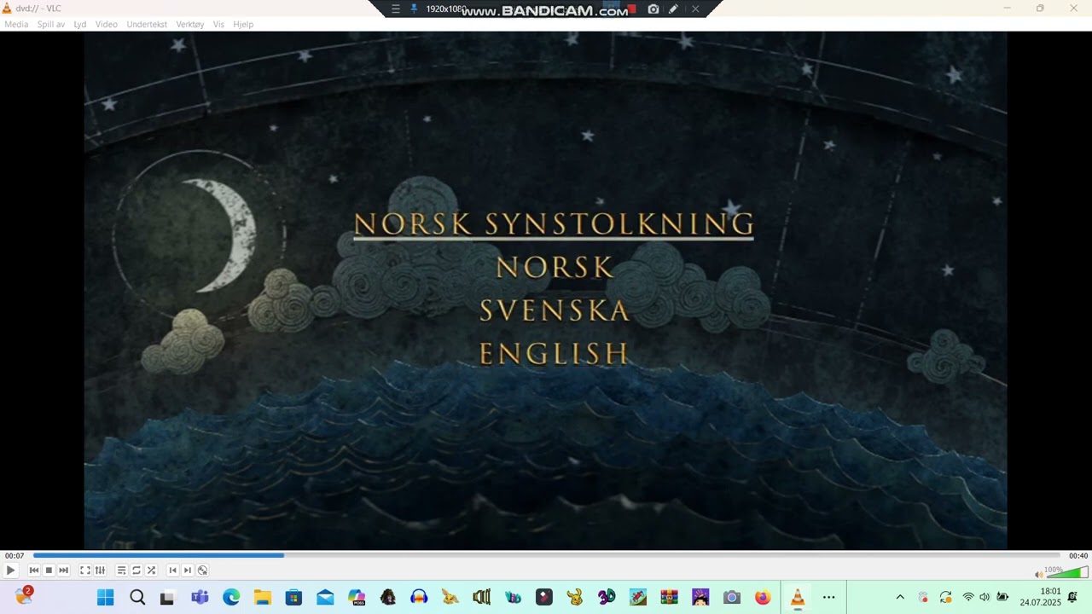1092x614 pixels.
Task: Toggle random shuffle playback
Action: coord(151,571)
